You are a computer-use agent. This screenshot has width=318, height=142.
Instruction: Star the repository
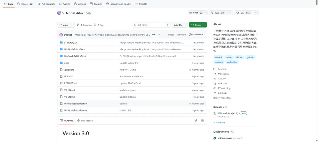[244, 13]
